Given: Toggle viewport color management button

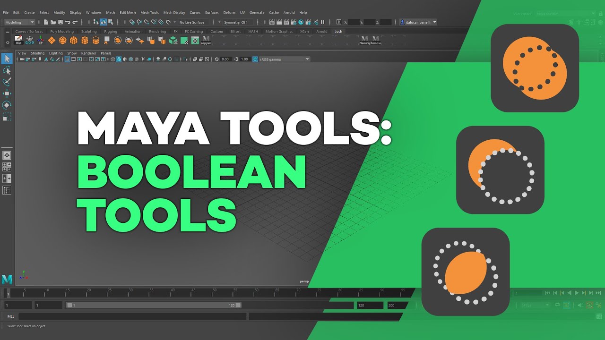Looking at the screenshot, I should (x=255, y=59).
